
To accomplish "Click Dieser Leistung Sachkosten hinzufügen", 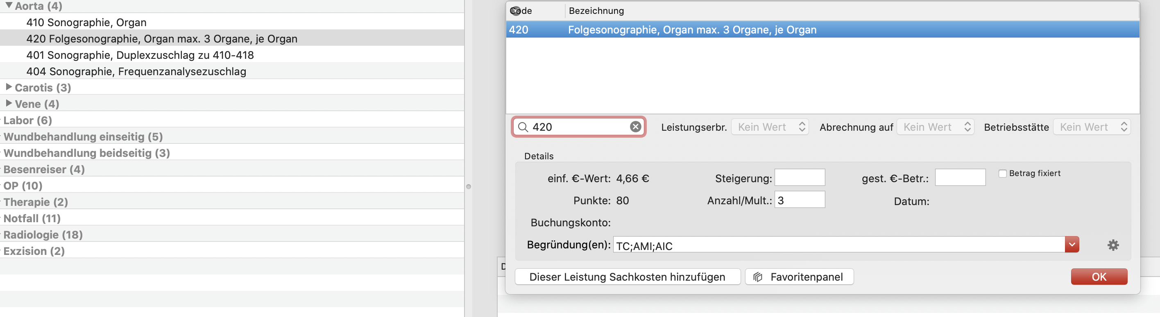I will coord(627,277).
